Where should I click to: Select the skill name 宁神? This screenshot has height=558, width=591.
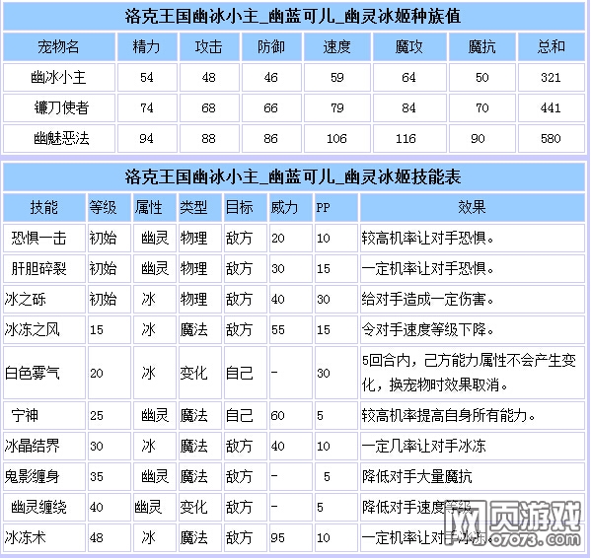pos(25,416)
